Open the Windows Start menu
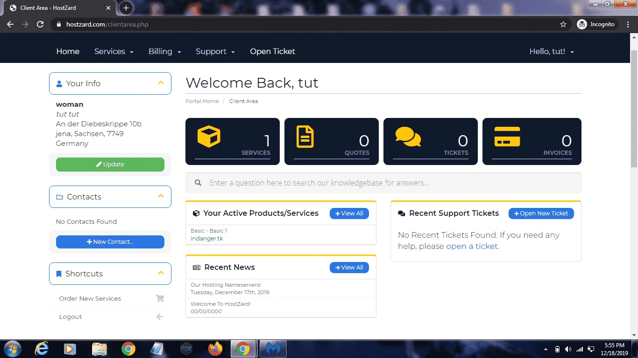Viewport: 638px width, 358px height. (x=13, y=349)
